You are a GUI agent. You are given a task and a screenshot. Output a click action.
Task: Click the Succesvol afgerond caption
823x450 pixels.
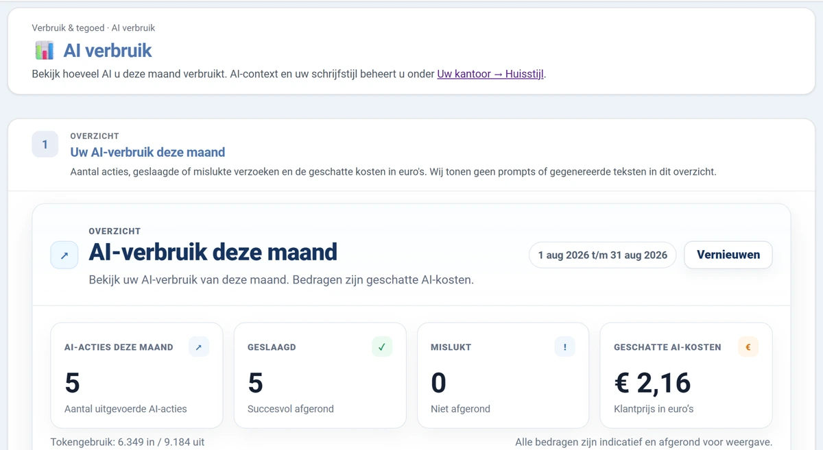(291, 409)
